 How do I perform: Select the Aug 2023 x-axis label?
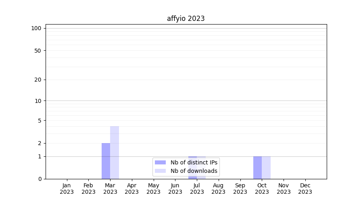[x=219, y=189]
